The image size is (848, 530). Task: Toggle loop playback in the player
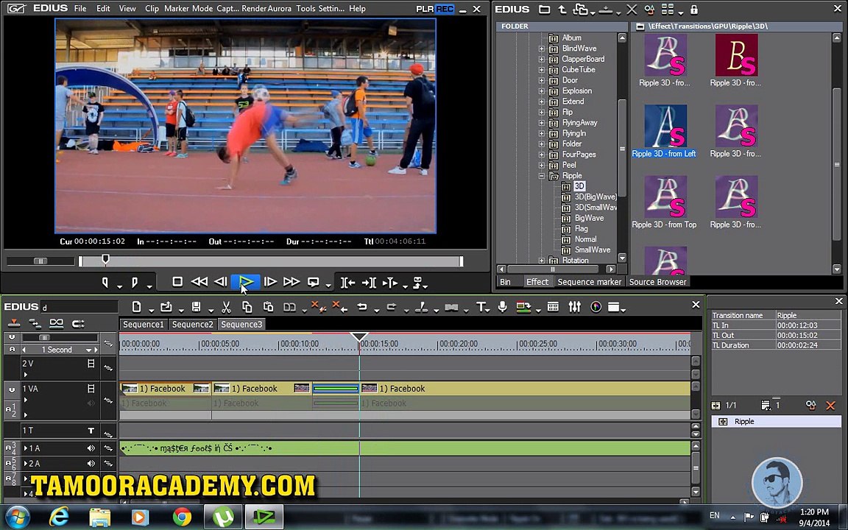point(313,282)
